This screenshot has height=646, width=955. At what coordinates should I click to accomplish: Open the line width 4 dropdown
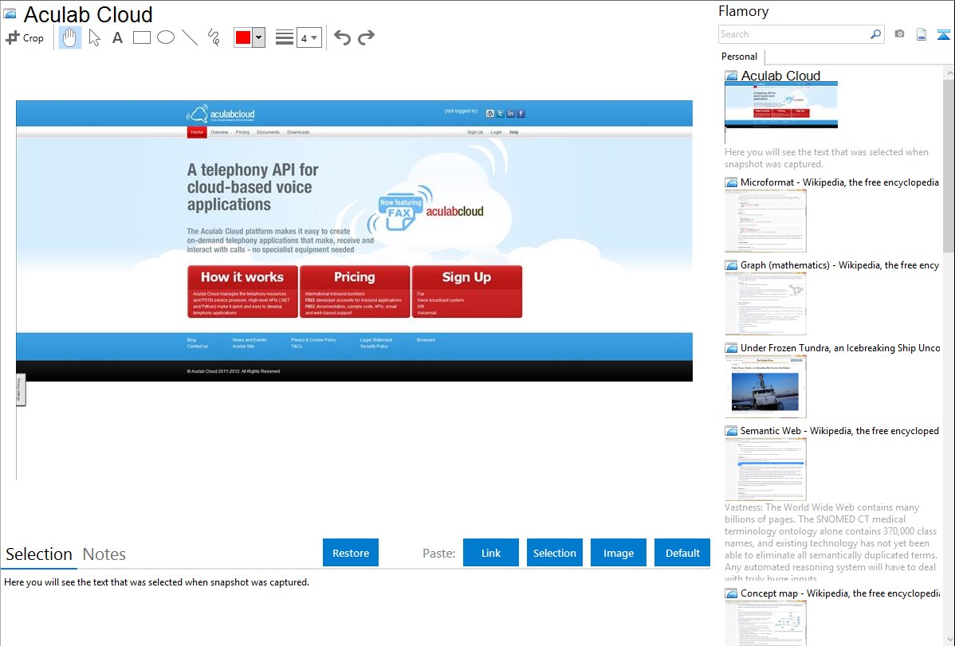point(309,37)
